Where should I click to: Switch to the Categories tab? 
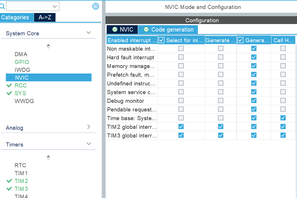[17, 17]
